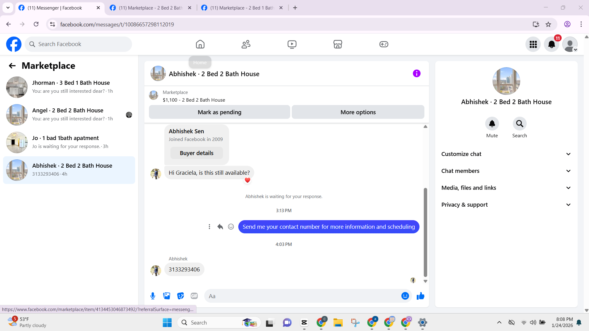Expand Media, files and links section

click(x=506, y=188)
